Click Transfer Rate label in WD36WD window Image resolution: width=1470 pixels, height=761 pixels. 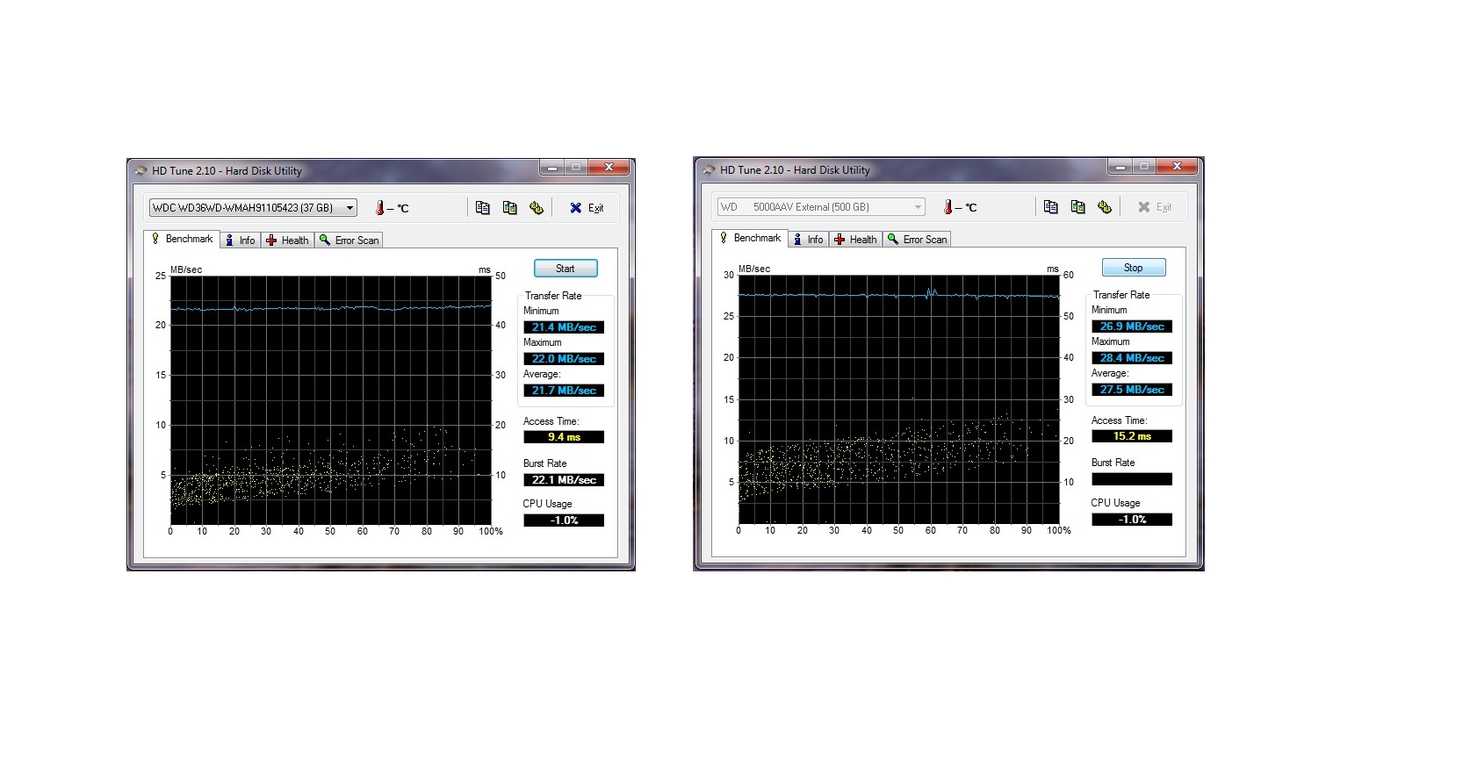pos(553,296)
